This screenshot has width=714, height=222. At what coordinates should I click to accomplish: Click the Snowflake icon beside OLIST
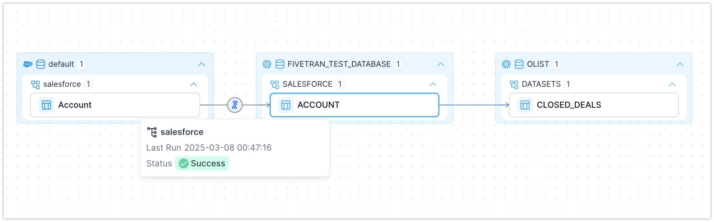pos(506,64)
